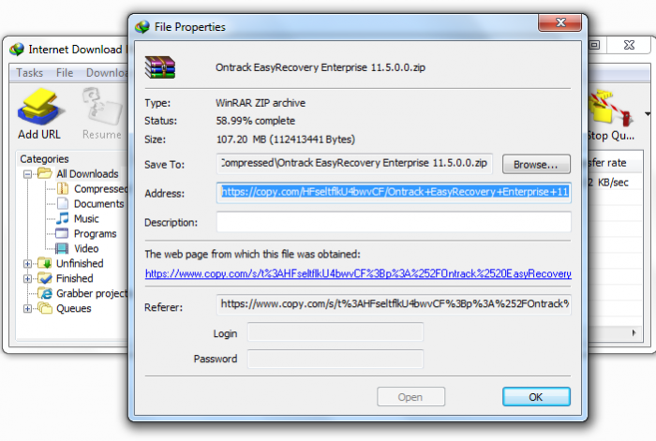This screenshot has width=656, height=441.
Task: Select the Programs category
Action: pos(95,233)
